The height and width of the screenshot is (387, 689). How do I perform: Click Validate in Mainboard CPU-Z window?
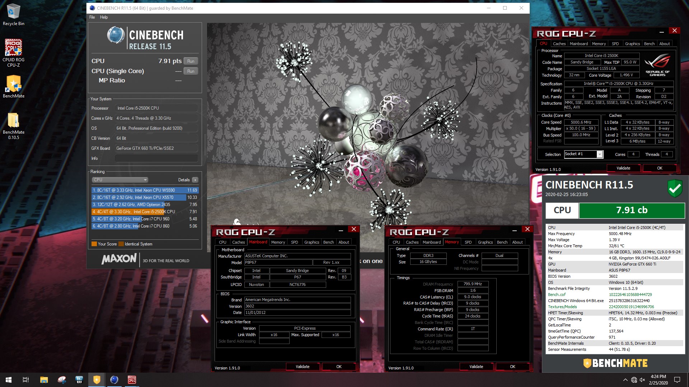[x=303, y=367]
